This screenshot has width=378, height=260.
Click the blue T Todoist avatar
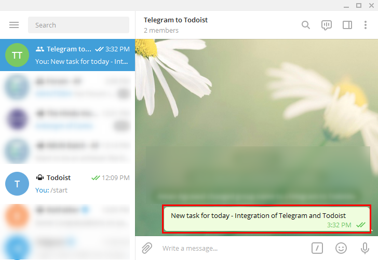[17, 184]
